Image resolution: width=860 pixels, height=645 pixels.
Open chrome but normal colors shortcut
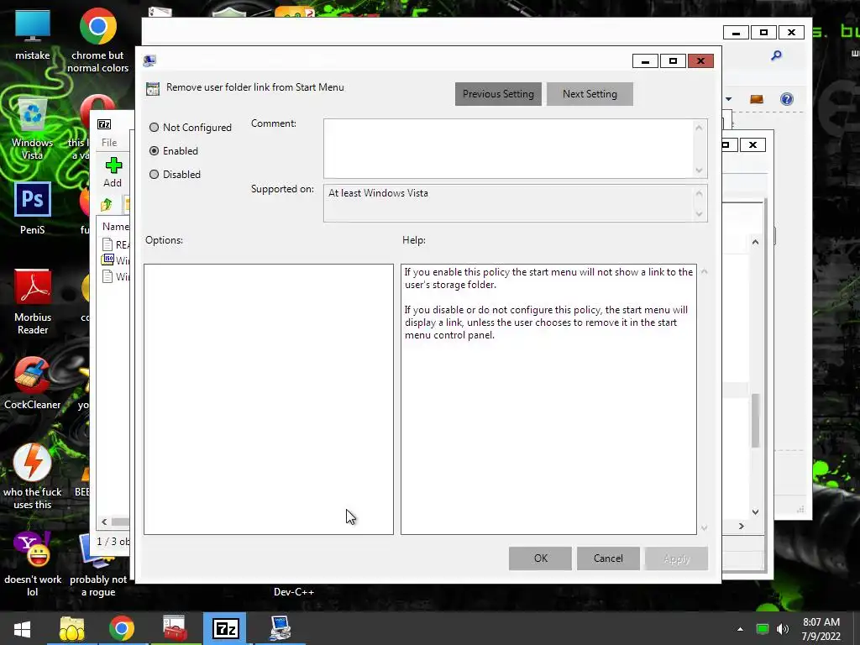tap(97, 40)
